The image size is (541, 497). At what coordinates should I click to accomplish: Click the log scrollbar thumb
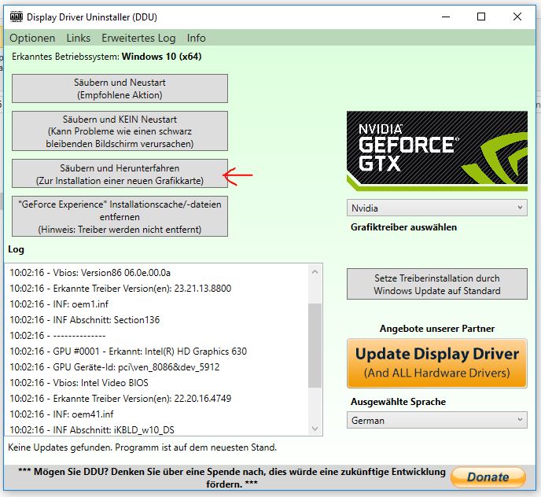[315, 345]
